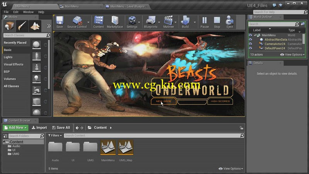Click Save All button
Viewport: 309px width, 174px height.
click(61, 128)
